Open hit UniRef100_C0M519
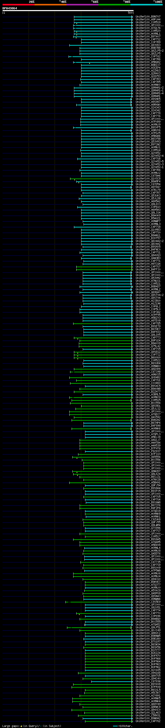The image size is (165, 728). pyautogui.click(x=148, y=22)
